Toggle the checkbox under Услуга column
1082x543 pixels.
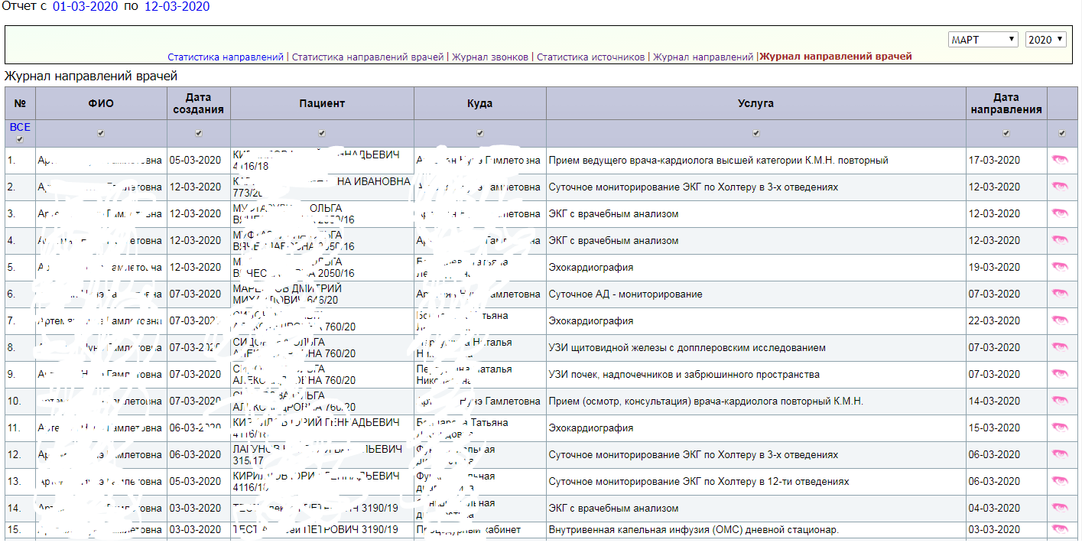(755, 134)
